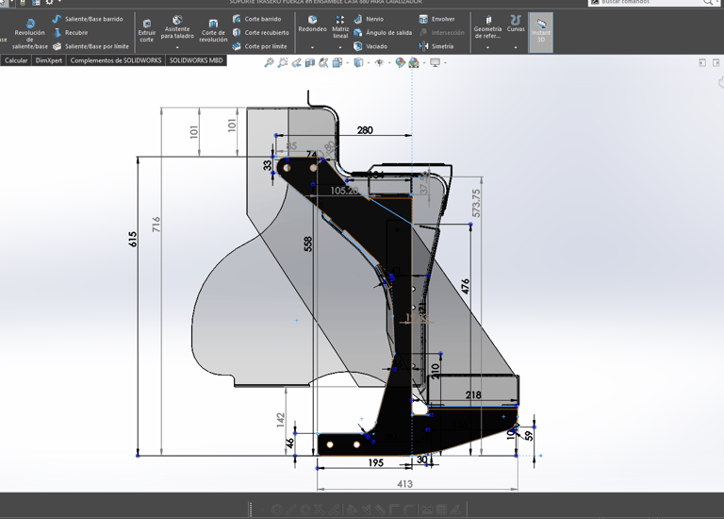This screenshot has width=724, height=519.
Task: Switch to the DimXpert tab
Action: [49, 60]
